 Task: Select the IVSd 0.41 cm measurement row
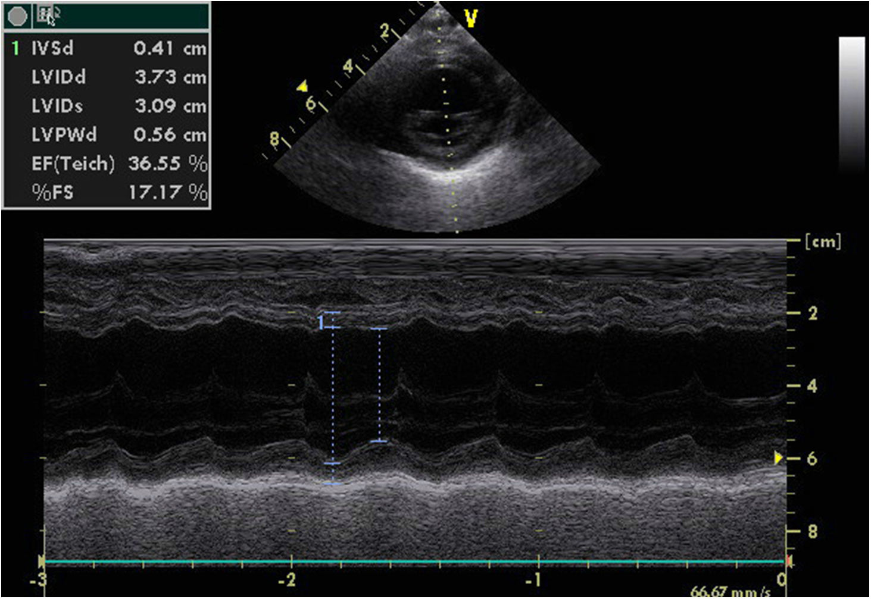(x=118, y=48)
